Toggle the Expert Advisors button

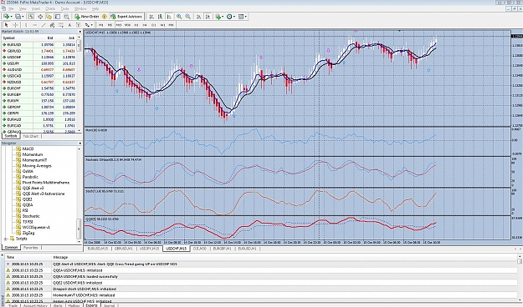(126, 17)
